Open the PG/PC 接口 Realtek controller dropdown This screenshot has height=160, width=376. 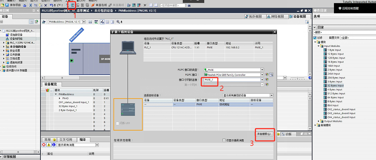(x=262, y=75)
